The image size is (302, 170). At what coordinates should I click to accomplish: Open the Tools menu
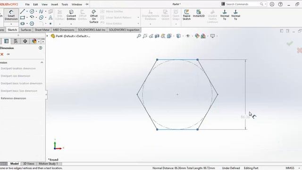coord(65,4)
